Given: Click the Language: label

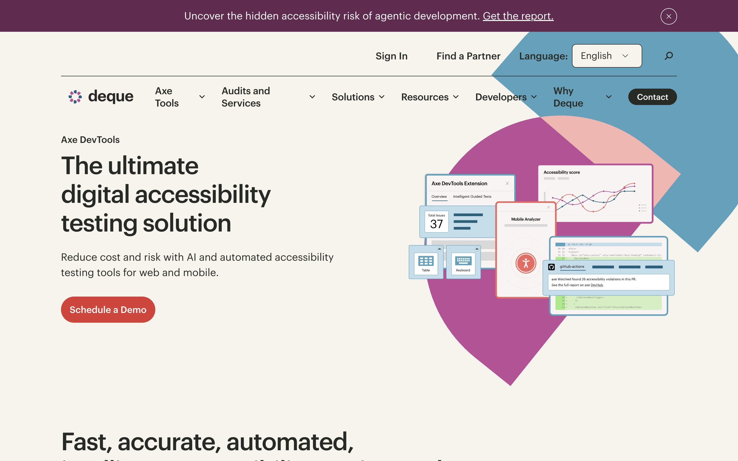Looking at the screenshot, I should point(544,56).
